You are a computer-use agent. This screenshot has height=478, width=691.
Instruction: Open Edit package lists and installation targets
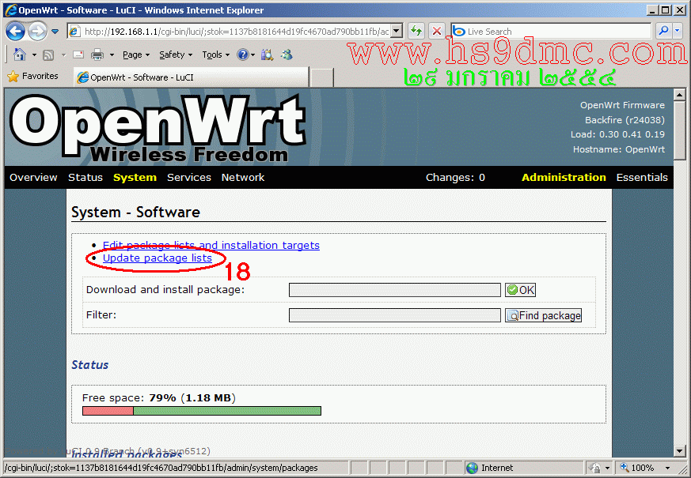click(x=211, y=245)
